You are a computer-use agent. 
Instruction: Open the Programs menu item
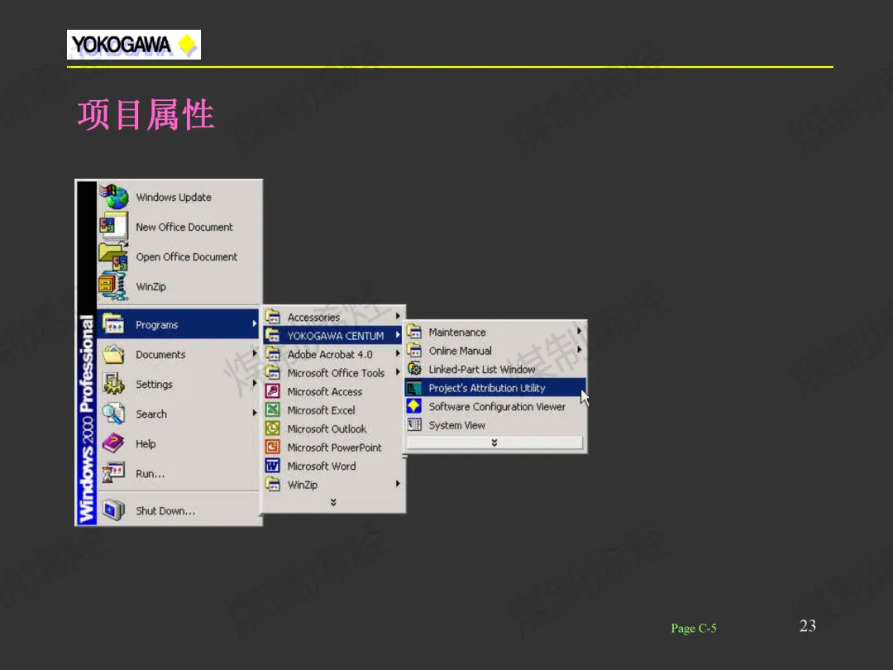click(x=179, y=324)
